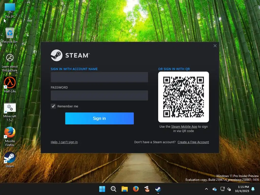Click the "OR SIGN IN WITH QR" label
This screenshot has height=195, width=260.
[174, 69]
